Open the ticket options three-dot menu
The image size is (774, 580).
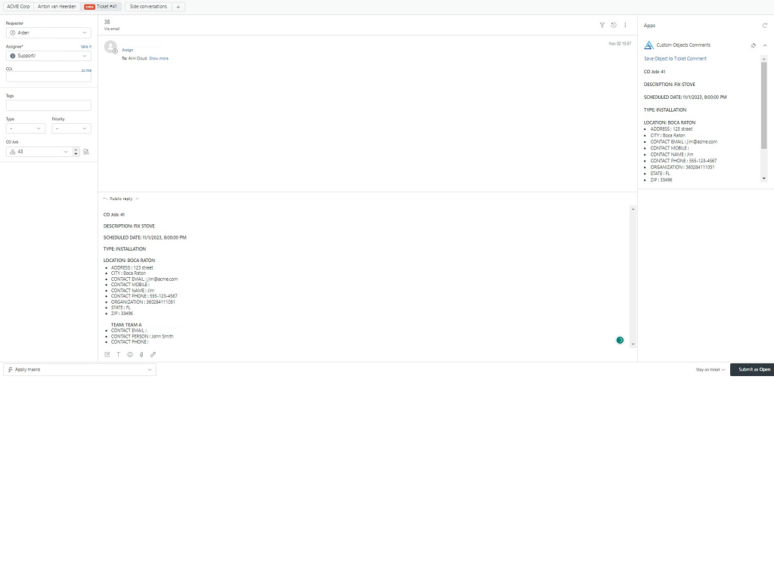625,25
